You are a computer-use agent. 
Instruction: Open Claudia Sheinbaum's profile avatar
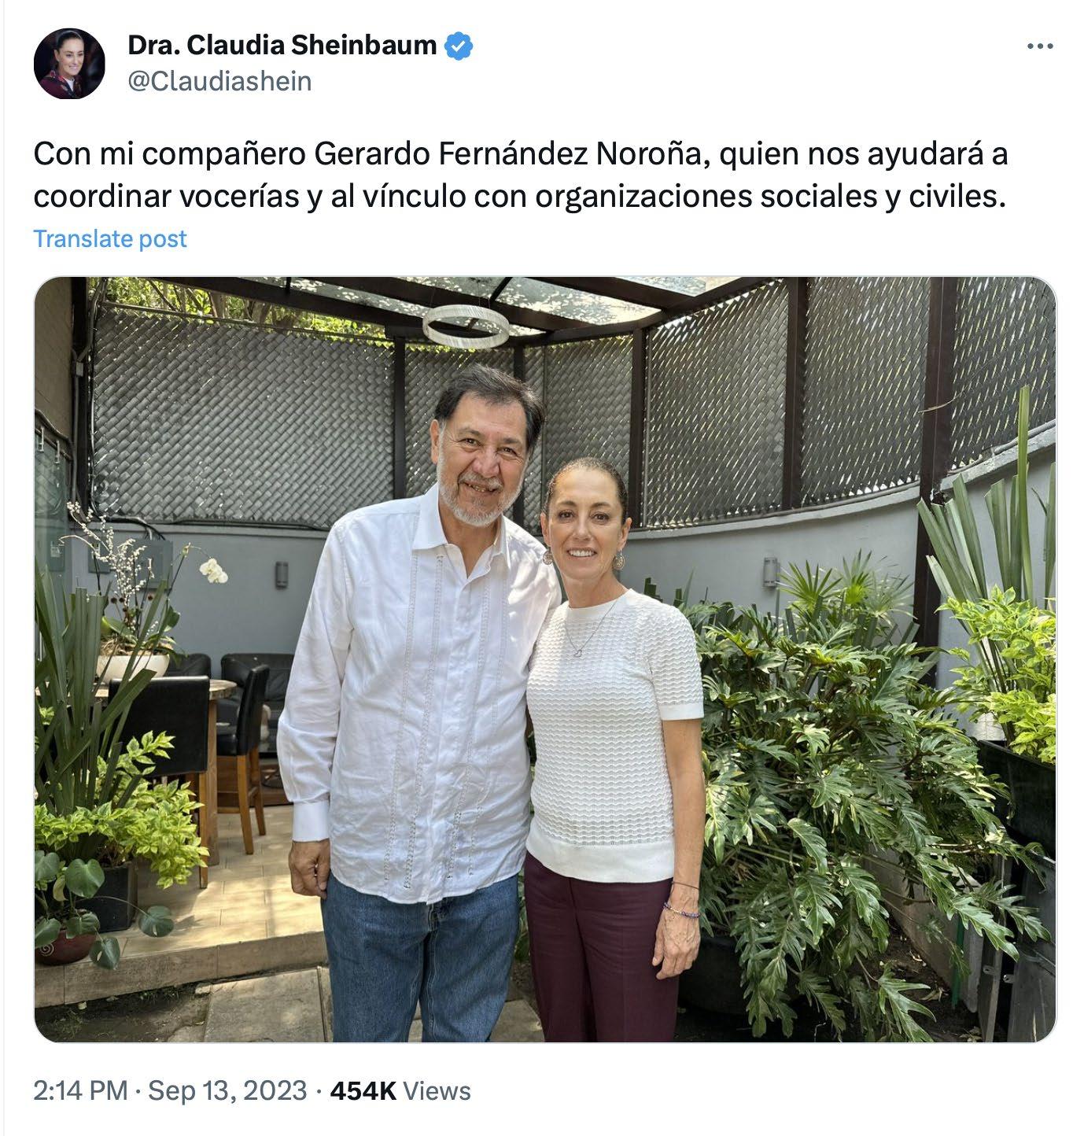pos(69,64)
